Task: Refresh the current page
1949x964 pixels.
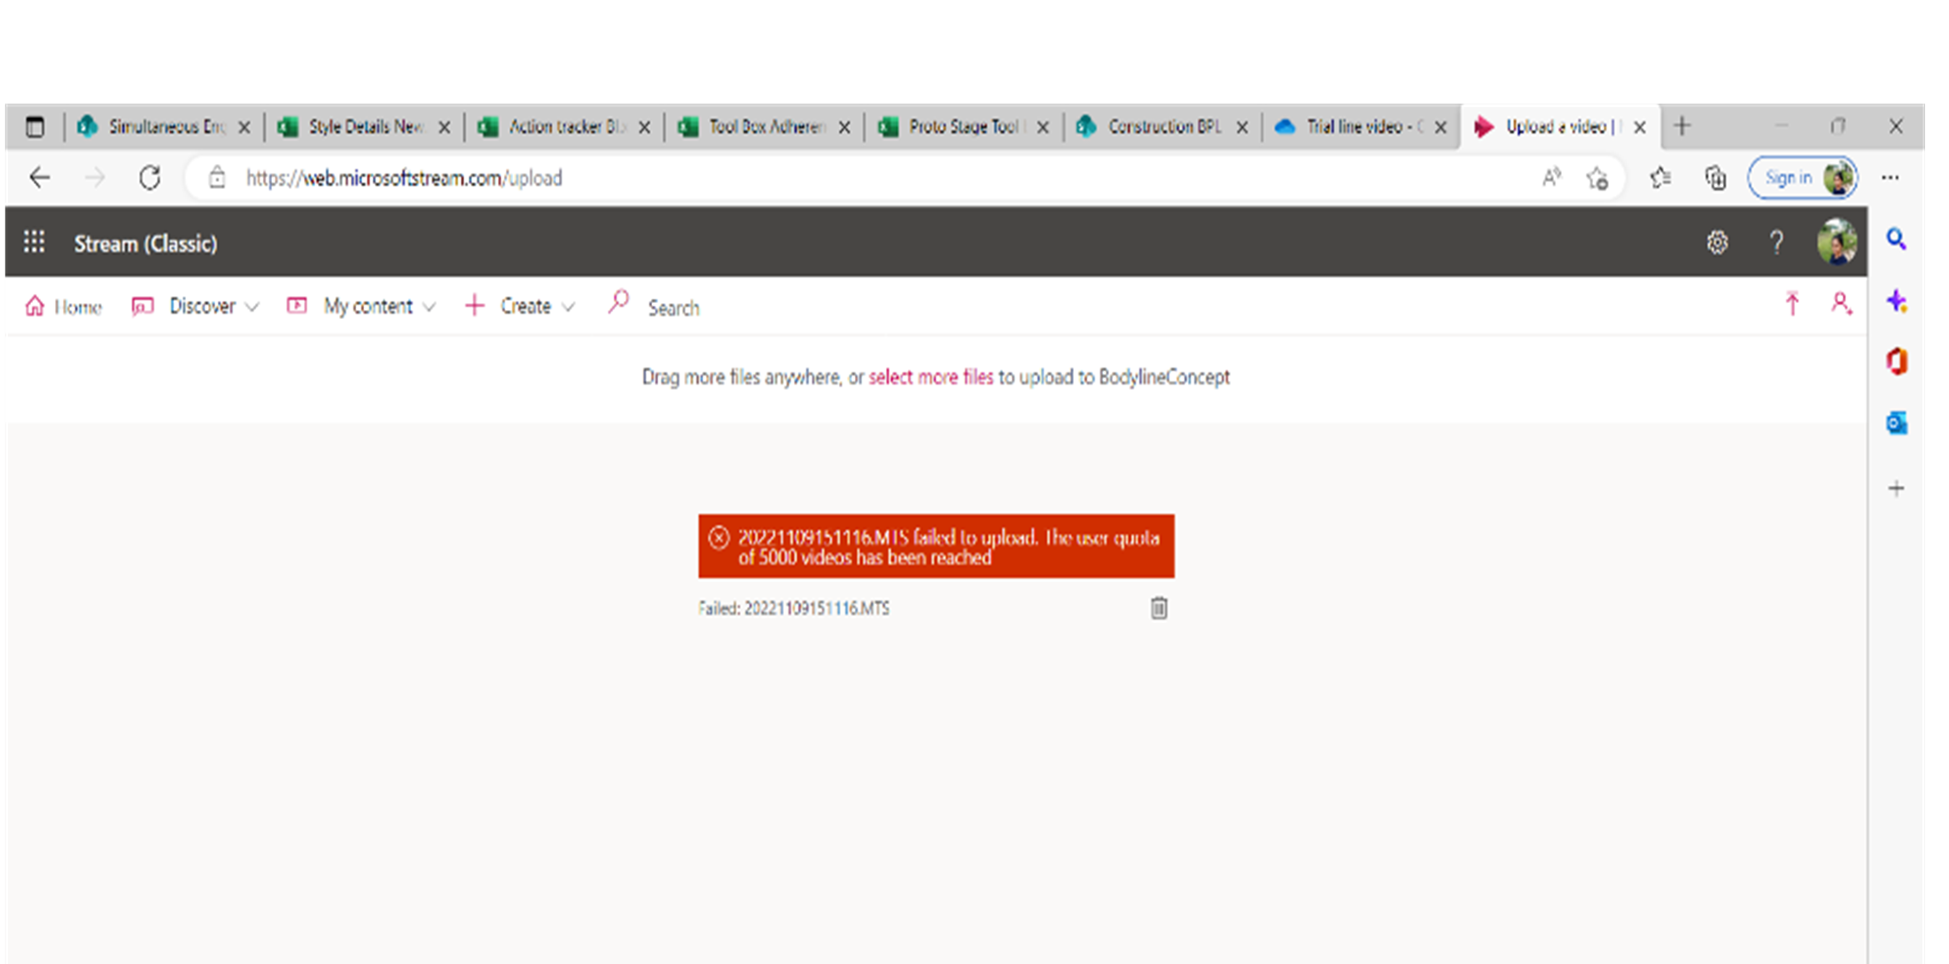Action: click(x=148, y=177)
